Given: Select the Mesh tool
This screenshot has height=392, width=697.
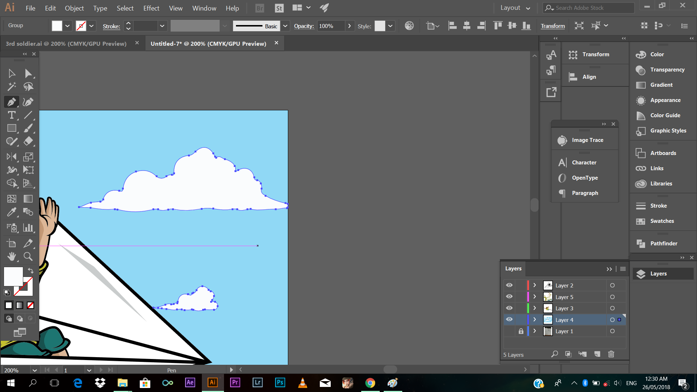Looking at the screenshot, I should 12,199.
